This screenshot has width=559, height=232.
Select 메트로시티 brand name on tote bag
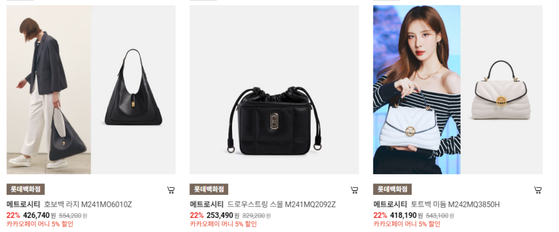(390, 205)
